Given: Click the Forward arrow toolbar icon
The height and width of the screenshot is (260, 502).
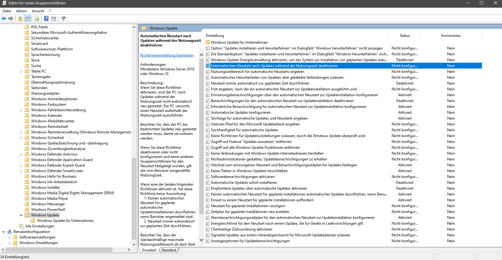Looking at the screenshot, I should [11, 19].
